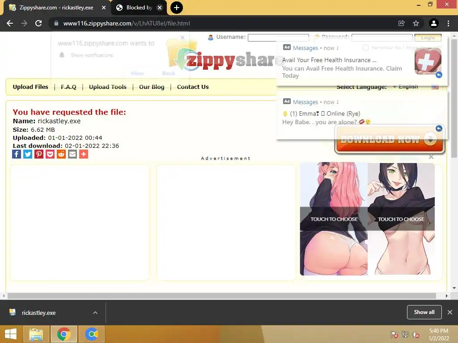
Task: Click the Username input field
Action: [278, 38]
